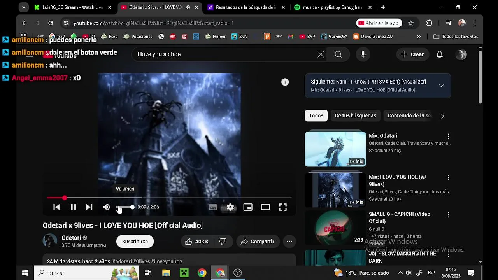The image size is (498, 280).
Task: Switch to theater mode view
Action: [x=265, y=207]
